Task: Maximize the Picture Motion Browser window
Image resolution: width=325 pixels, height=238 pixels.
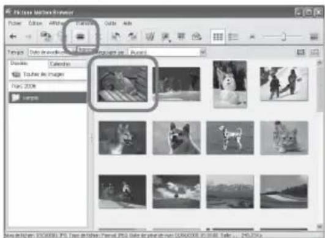Action: coord(308,12)
